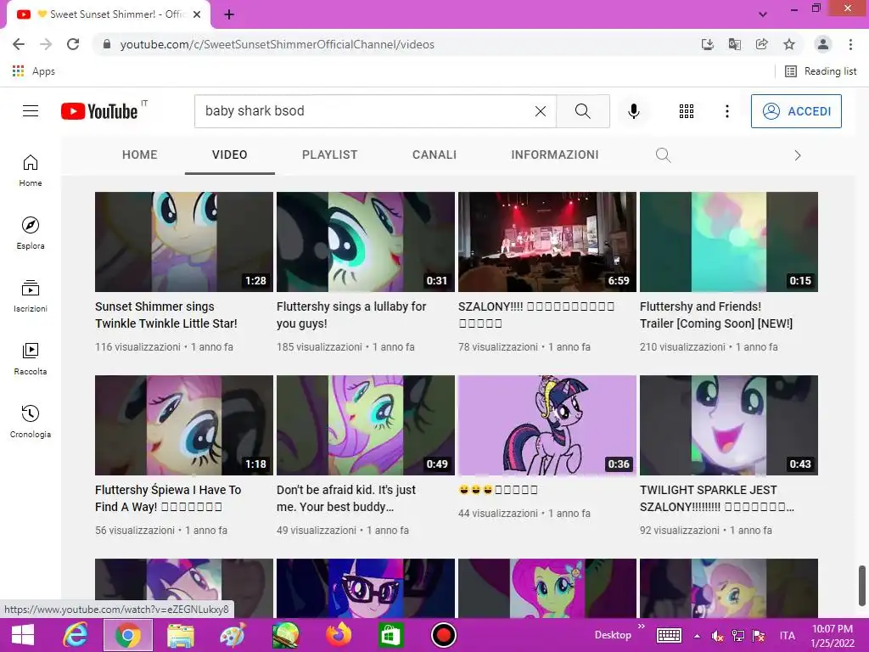Click title Sunset Shimmer sings Twinkle Twinkle

point(166,315)
